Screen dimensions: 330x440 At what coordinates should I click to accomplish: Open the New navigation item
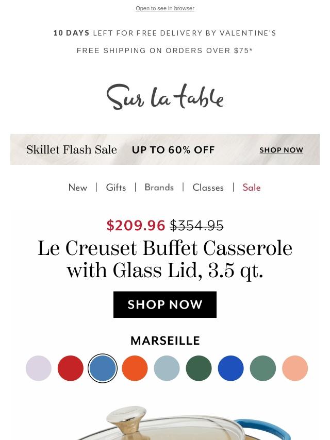[x=78, y=188]
